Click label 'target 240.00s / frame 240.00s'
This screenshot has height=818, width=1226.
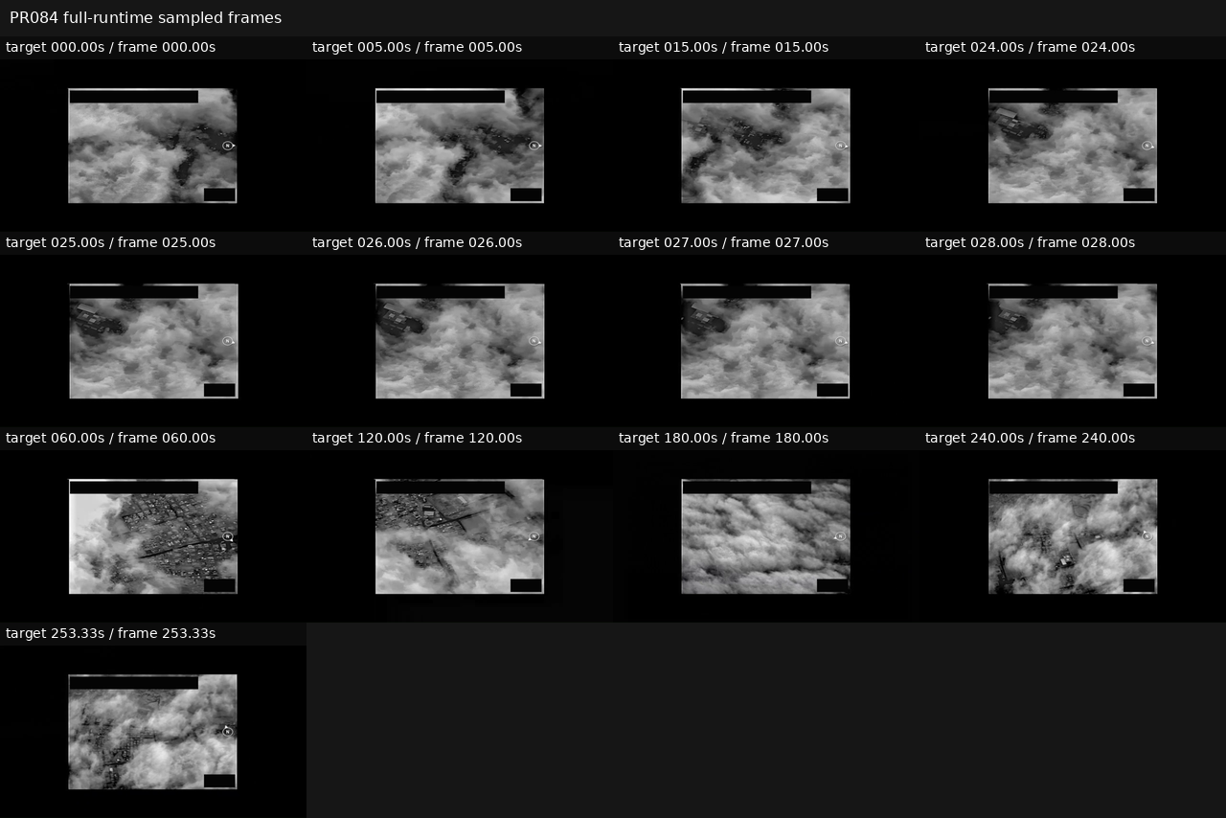[1030, 438]
